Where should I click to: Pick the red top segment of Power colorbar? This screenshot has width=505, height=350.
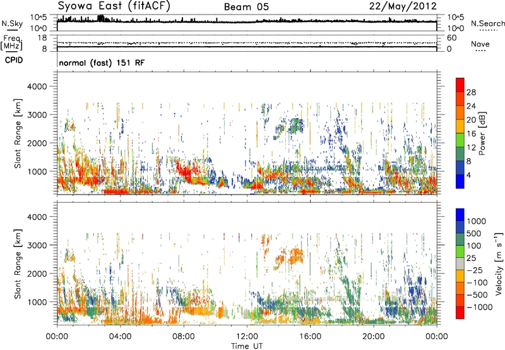point(460,85)
